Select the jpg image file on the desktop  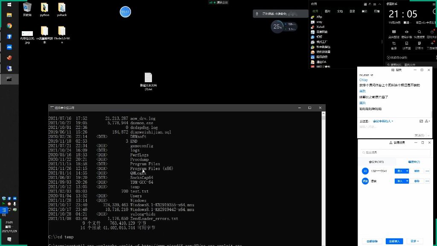(27, 38)
